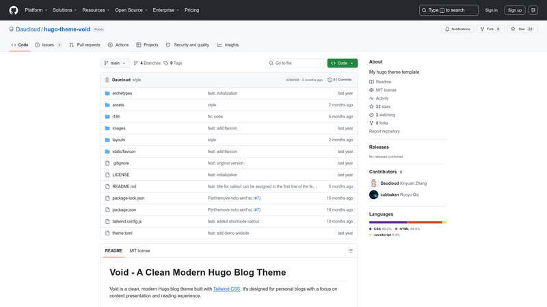547x307 pixels.
Task: Switch to the Actions tab
Action: [118, 45]
